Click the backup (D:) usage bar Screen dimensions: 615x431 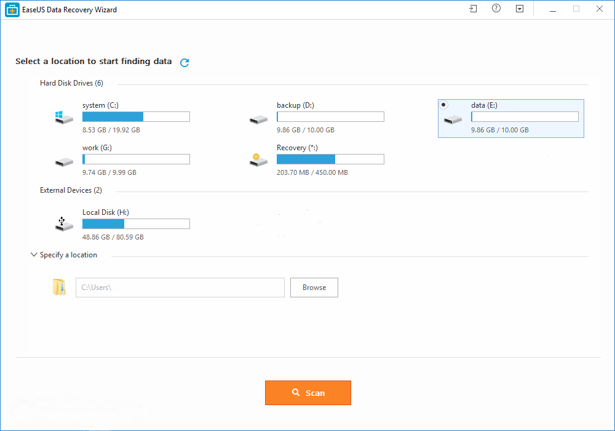tap(330, 116)
